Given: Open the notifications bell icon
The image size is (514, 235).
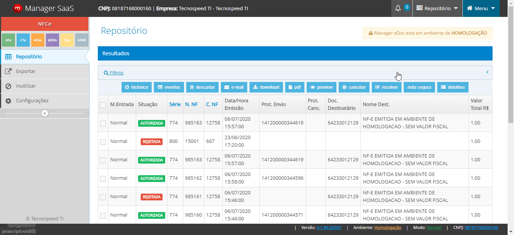Looking at the screenshot, I should (398, 8).
